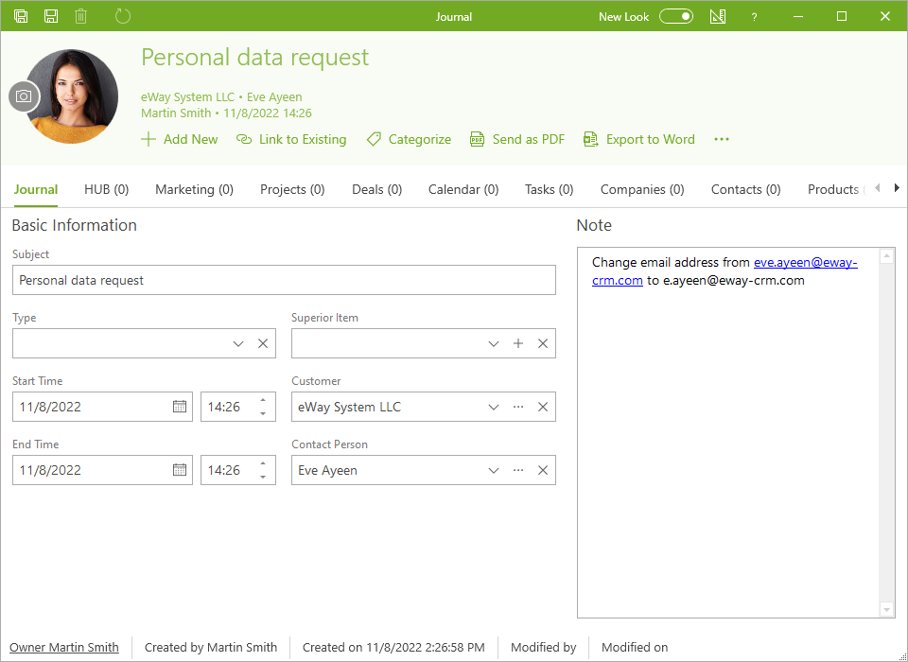Click the Save and Close icon
The image size is (908, 662).
[21, 16]
